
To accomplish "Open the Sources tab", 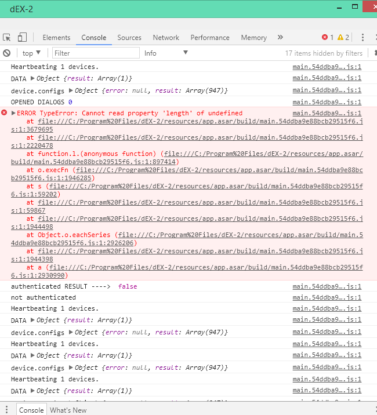I will tap(129, 37).
